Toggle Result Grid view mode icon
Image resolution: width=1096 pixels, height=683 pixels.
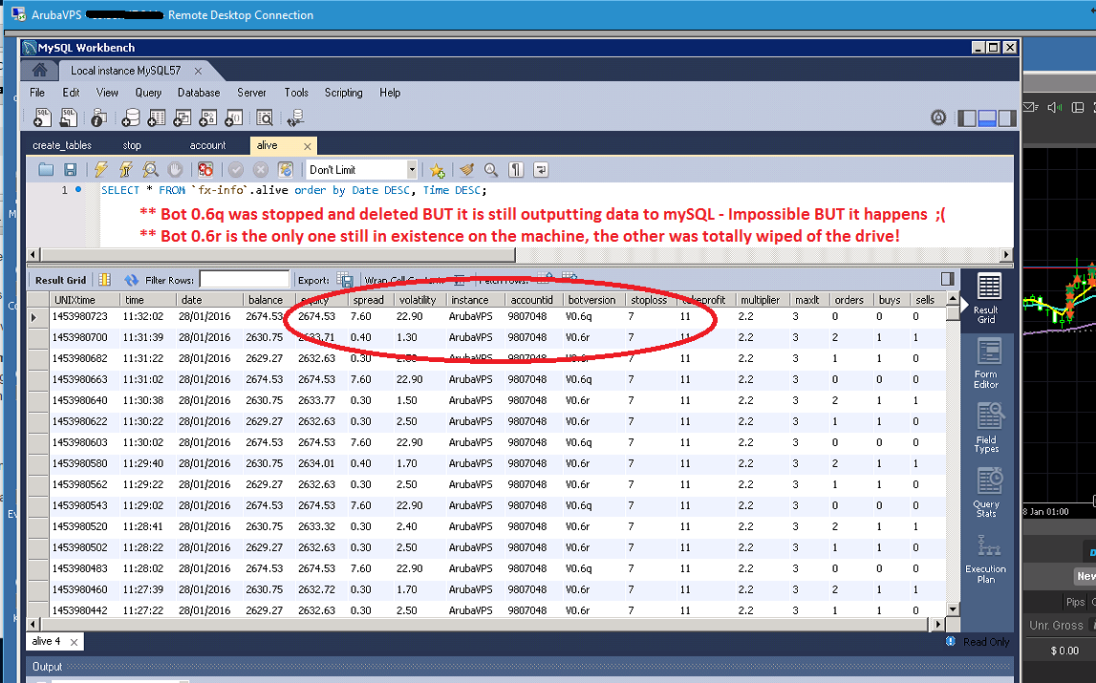105,280
